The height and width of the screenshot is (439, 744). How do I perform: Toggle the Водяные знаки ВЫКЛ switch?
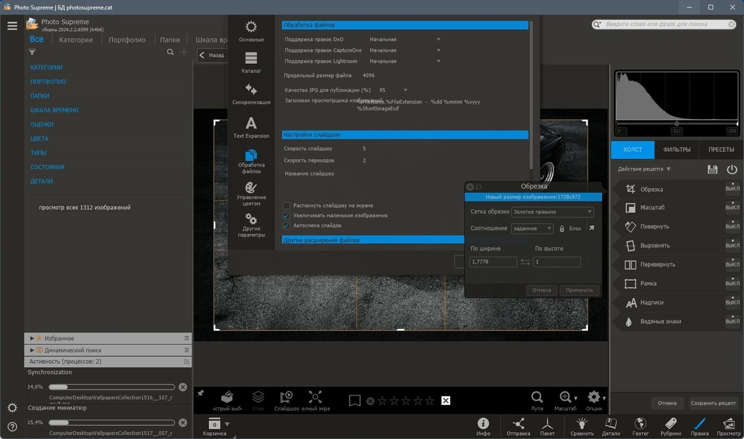click(732, 321)
